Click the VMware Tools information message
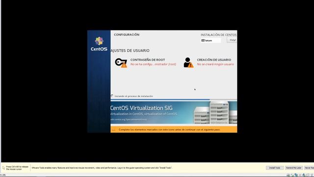The width and height of the screenshot is (314, 177). point(102,168)
